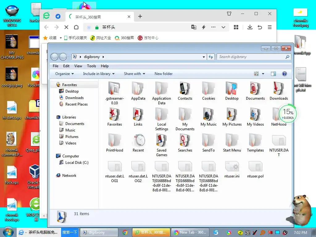Open the Recent folder with clock icon
Viewport: 316px width, 237px height.
[x=138, y=143]
